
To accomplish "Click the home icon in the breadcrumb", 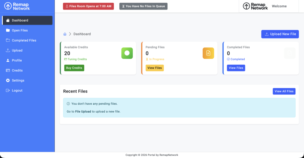I will click(x=65, y=34).
